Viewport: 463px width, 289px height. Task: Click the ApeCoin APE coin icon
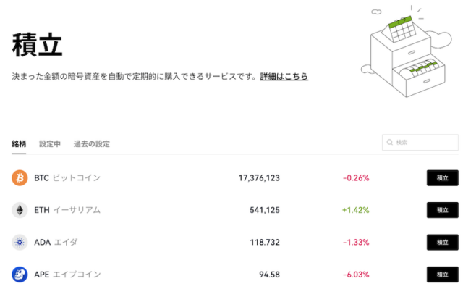tap(20, 275)
